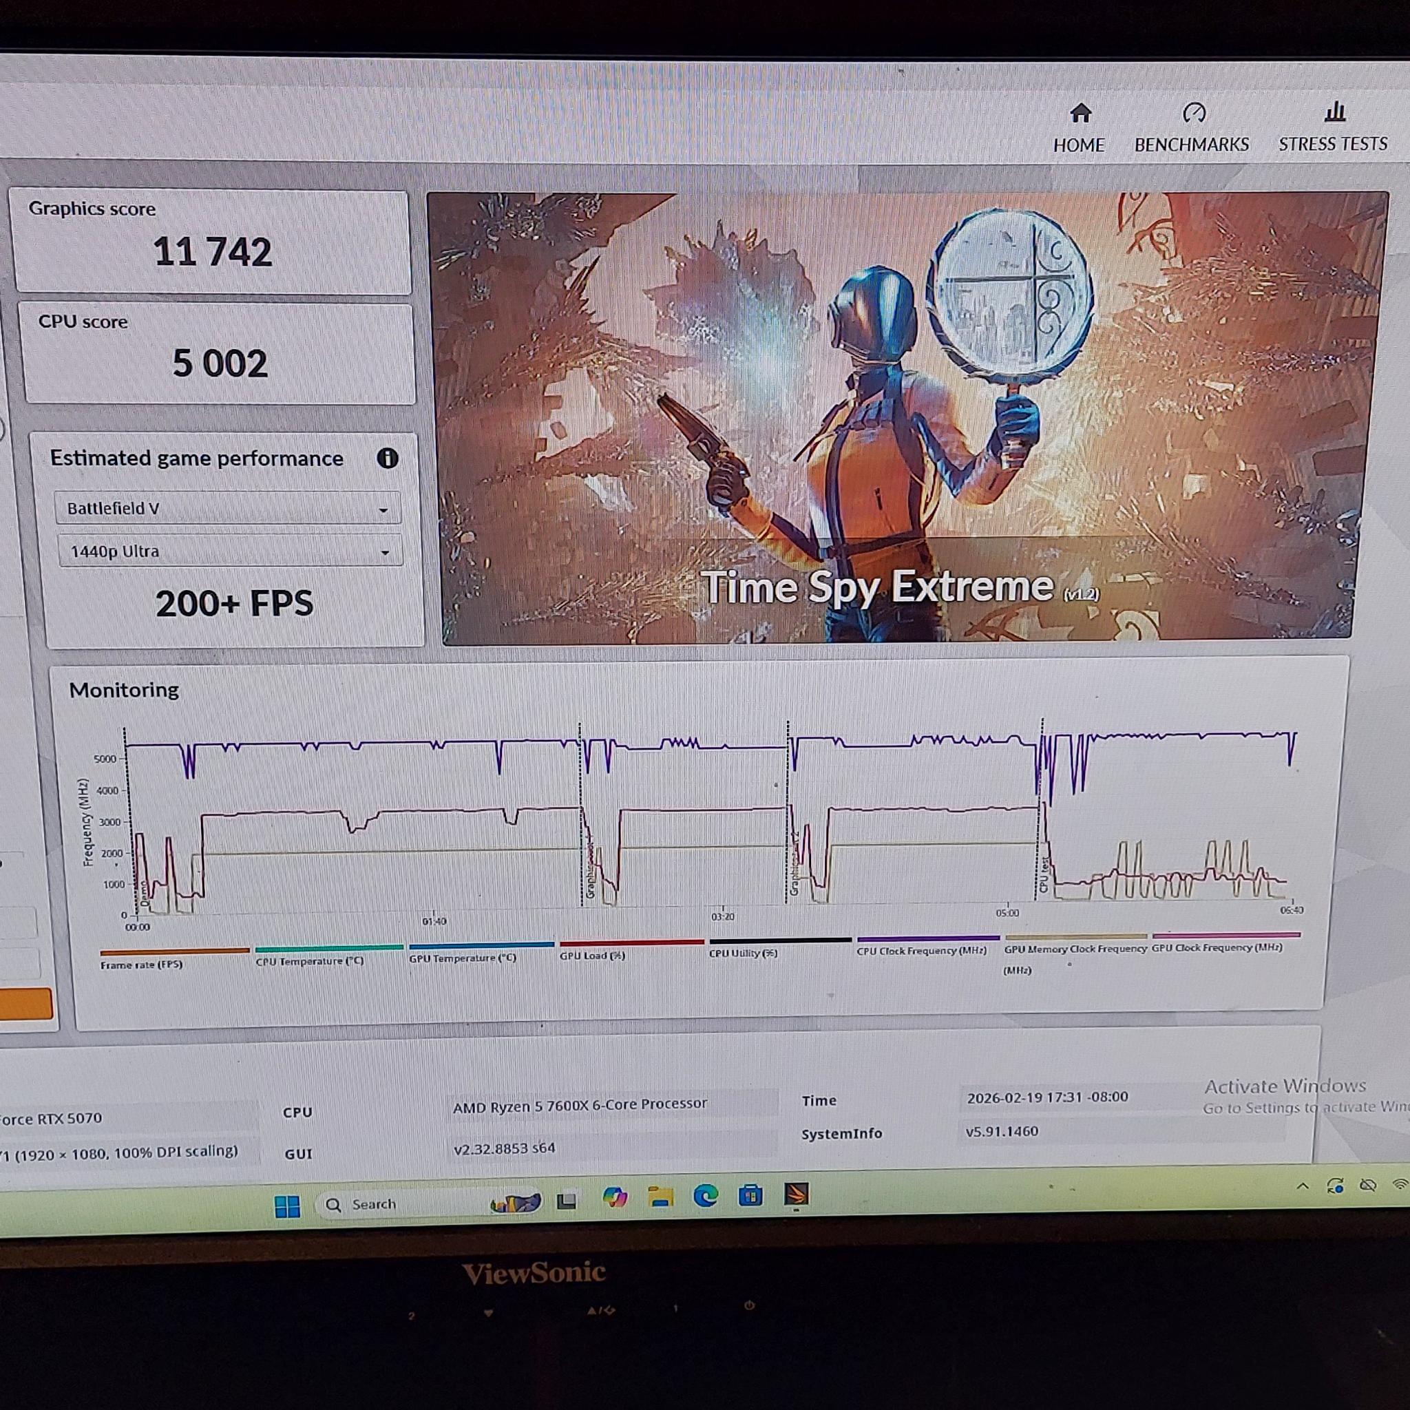
Task: Open Microsoft Store from the taskbar
Action: 750,1195
